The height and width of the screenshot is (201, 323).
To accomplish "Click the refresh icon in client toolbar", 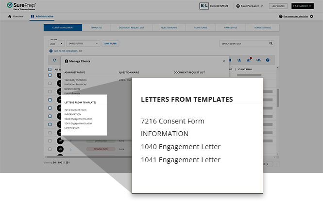I will pyautogui.click(x=54, y=60).
